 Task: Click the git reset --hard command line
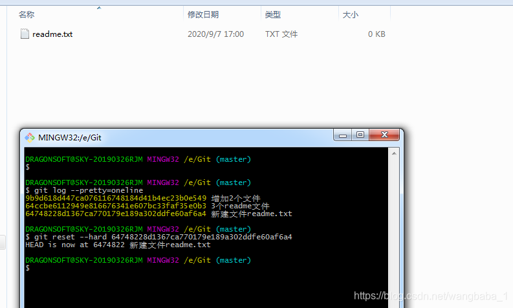[158, 237]
